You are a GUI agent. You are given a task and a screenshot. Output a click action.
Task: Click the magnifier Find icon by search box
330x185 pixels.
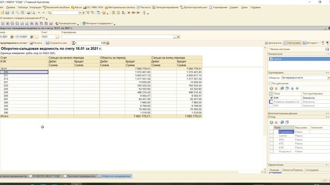(x=49, y=13)
